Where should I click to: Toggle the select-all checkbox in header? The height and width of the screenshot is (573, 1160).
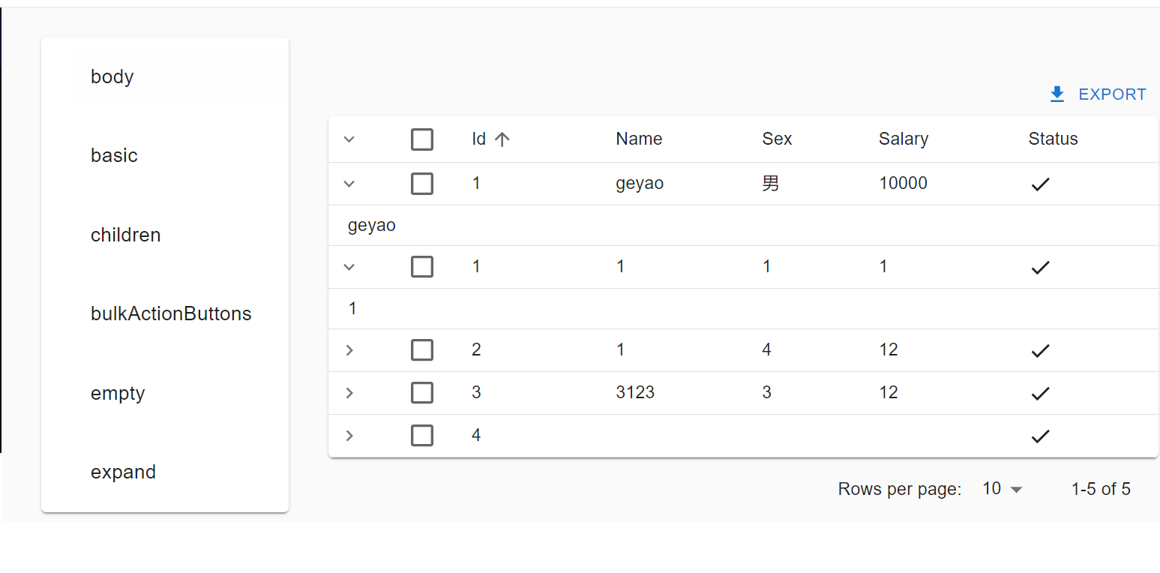click(422, 139)
